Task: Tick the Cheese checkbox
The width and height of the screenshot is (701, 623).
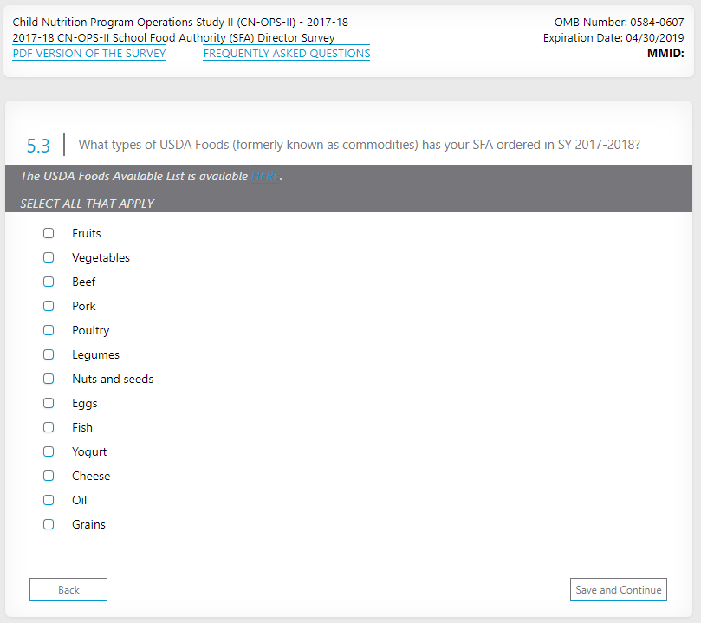Action: (49, 476)
